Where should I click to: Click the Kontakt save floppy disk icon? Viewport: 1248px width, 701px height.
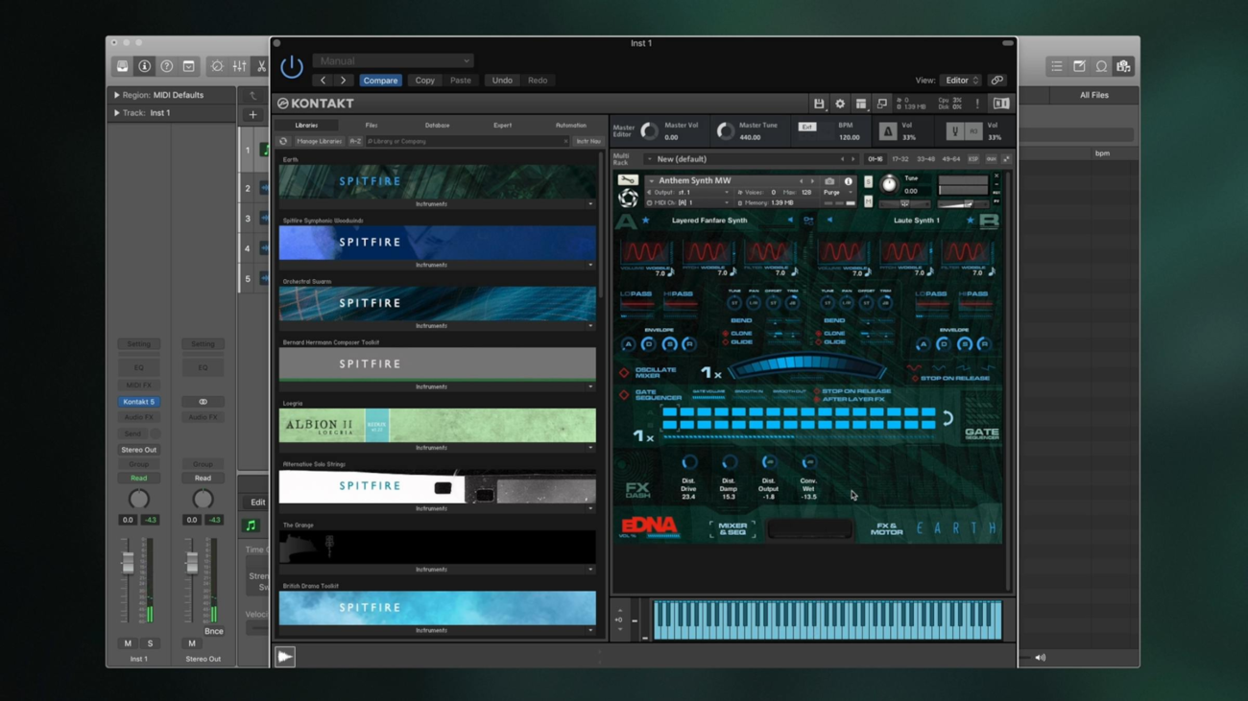pos(819,104)
